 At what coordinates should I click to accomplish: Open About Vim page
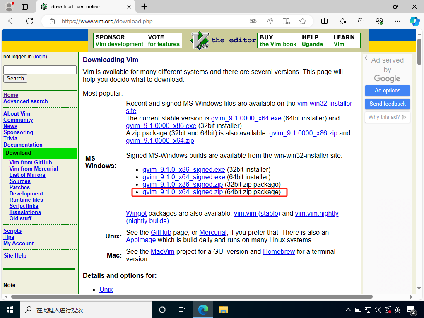coord(17,113)
